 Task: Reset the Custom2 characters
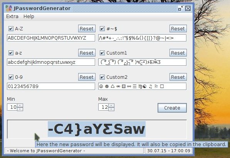point(178,77)
